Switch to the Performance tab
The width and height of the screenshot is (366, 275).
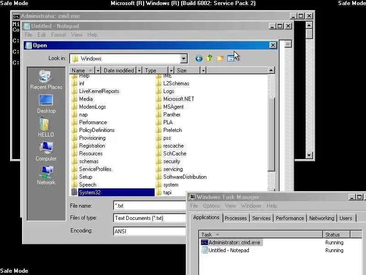point(290,218)
